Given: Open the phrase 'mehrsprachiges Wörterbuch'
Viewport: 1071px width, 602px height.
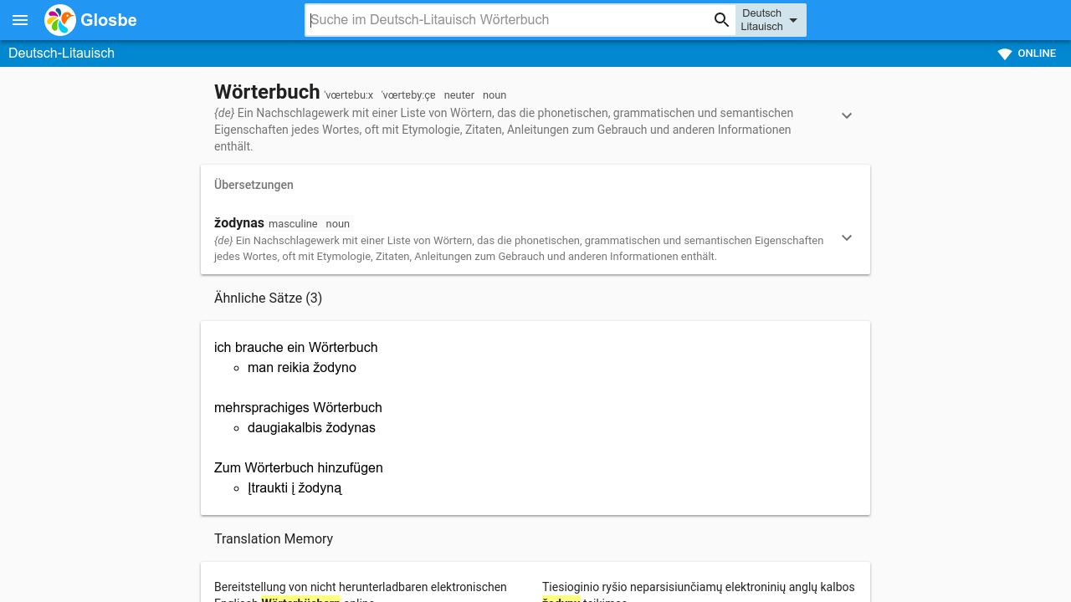Looking at the screenshot, I should pyautogui.click(x=298, y=407).
